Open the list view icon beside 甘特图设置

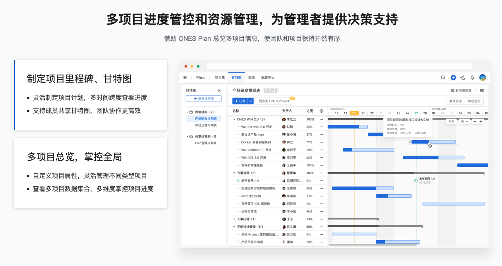click(482, 90)
